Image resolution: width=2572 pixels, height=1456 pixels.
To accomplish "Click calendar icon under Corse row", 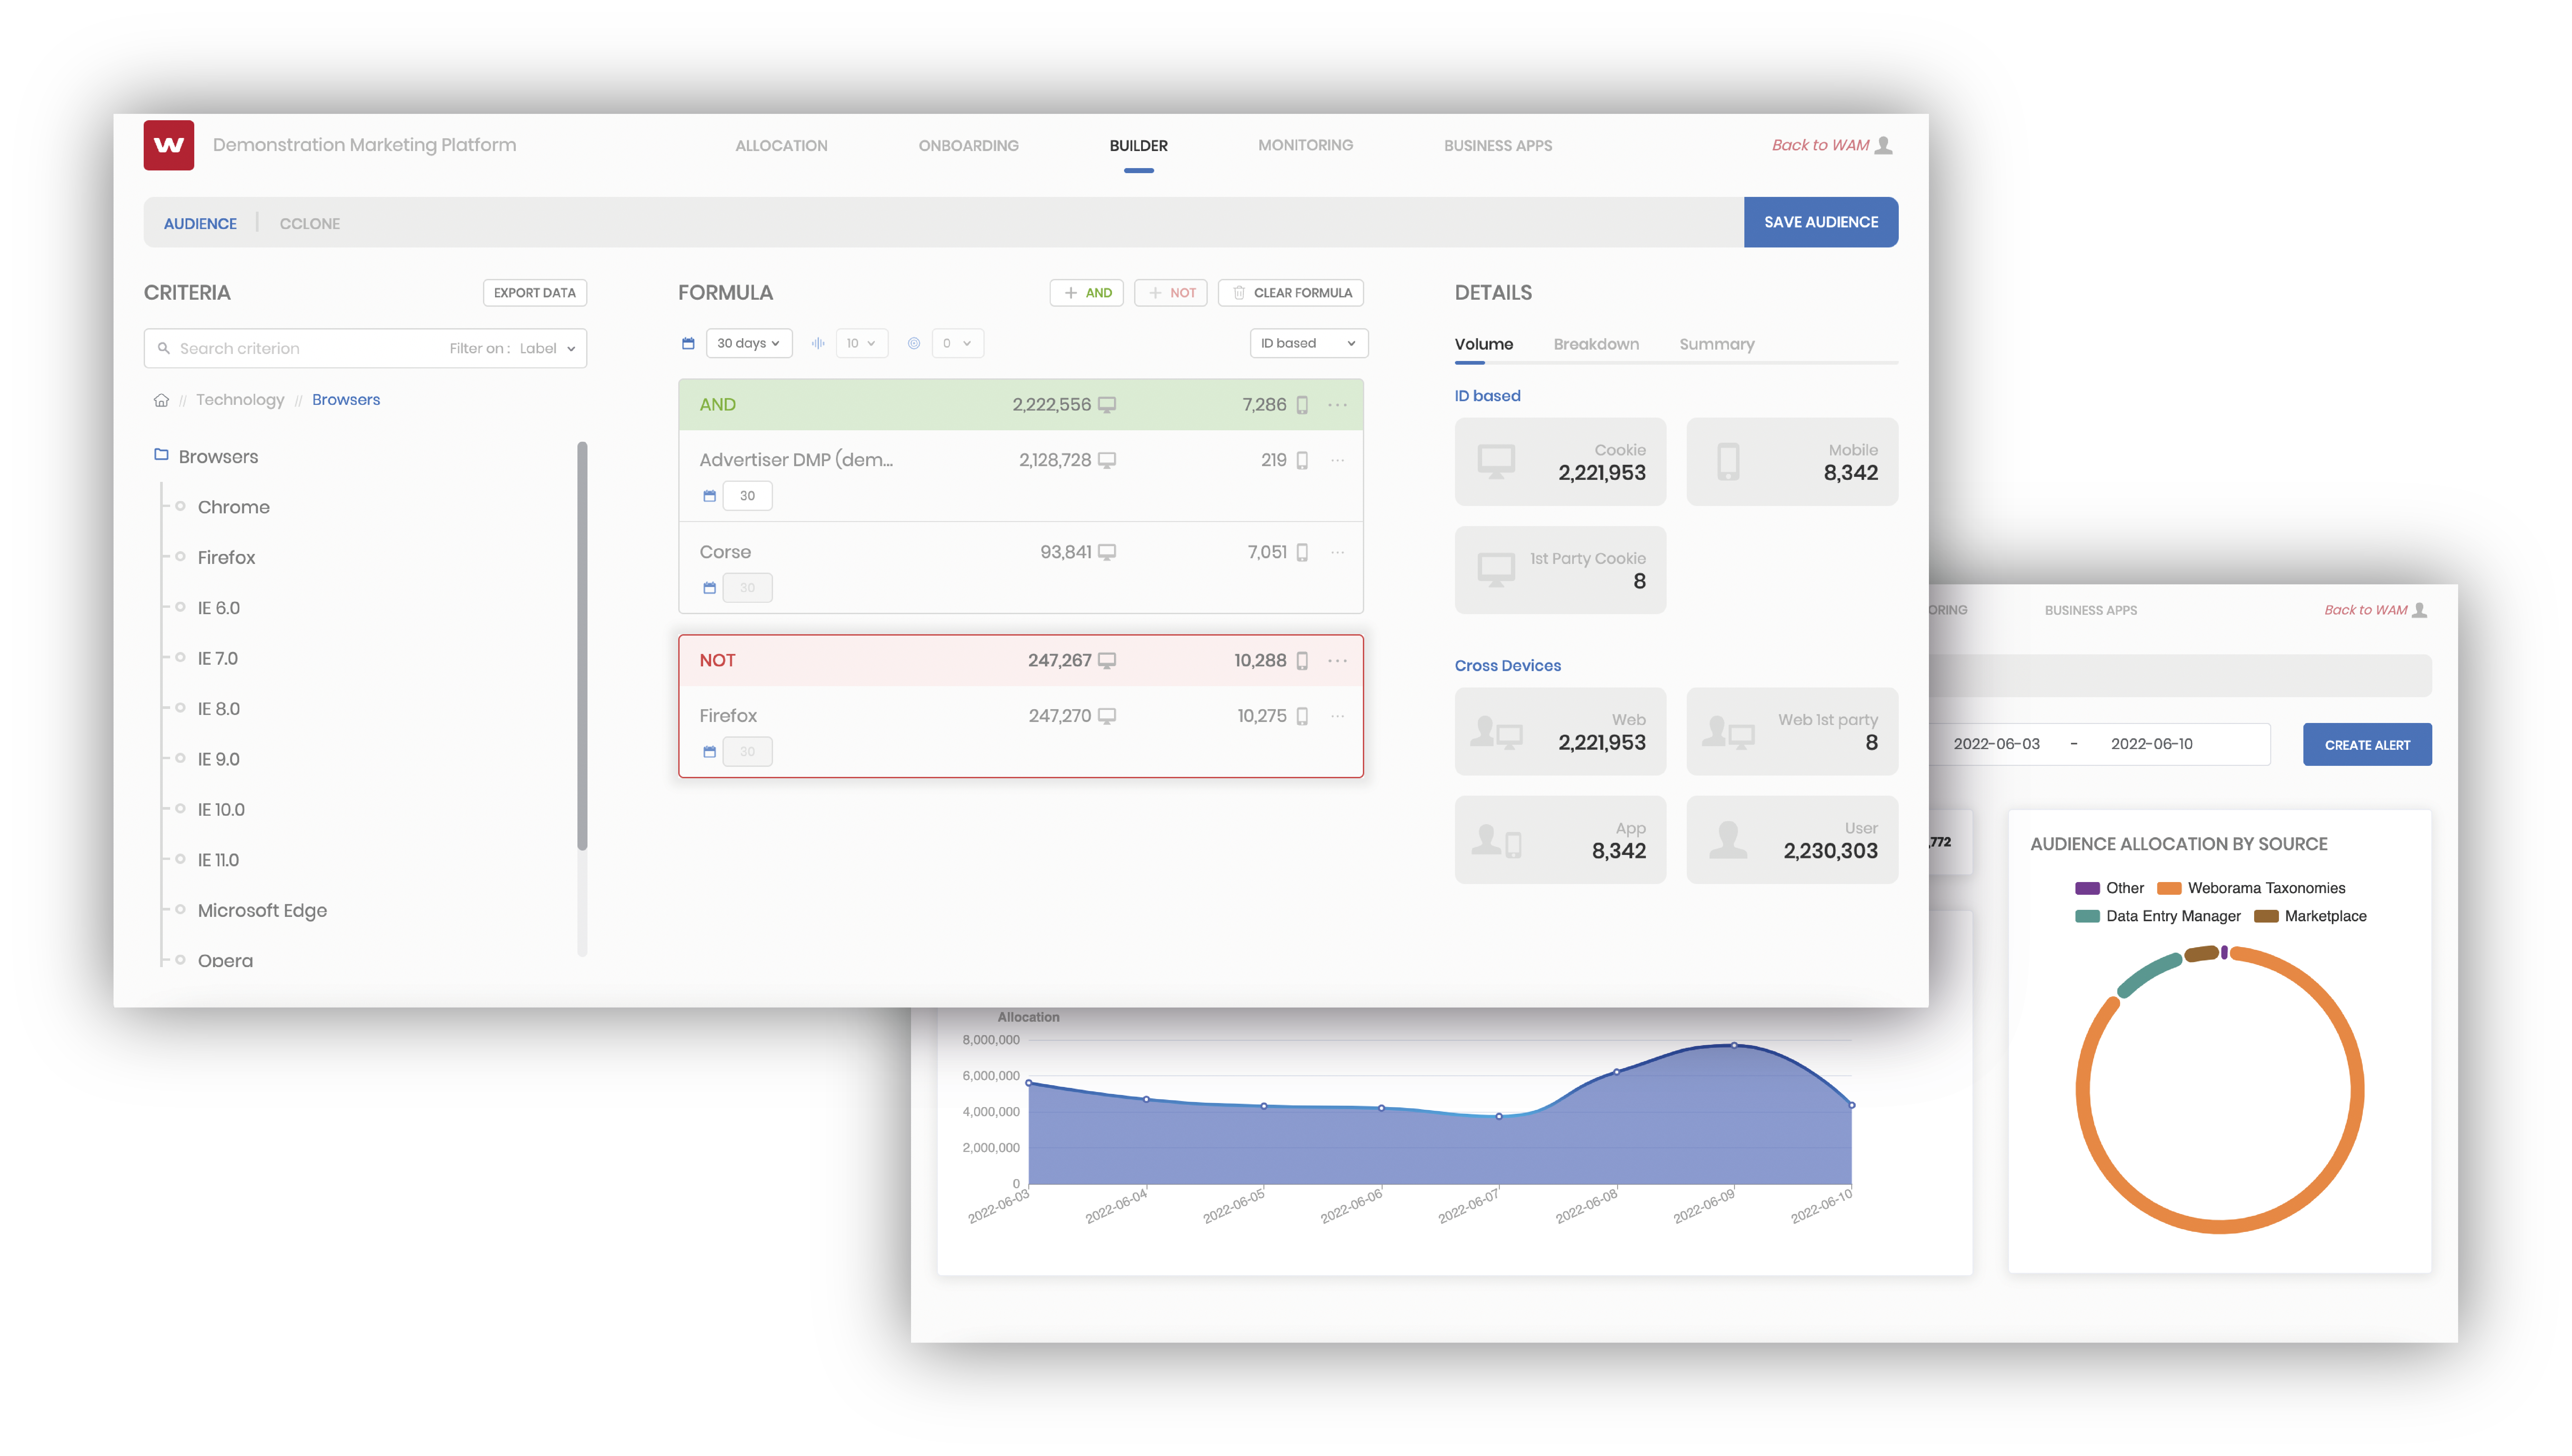I will click(709, 588).
